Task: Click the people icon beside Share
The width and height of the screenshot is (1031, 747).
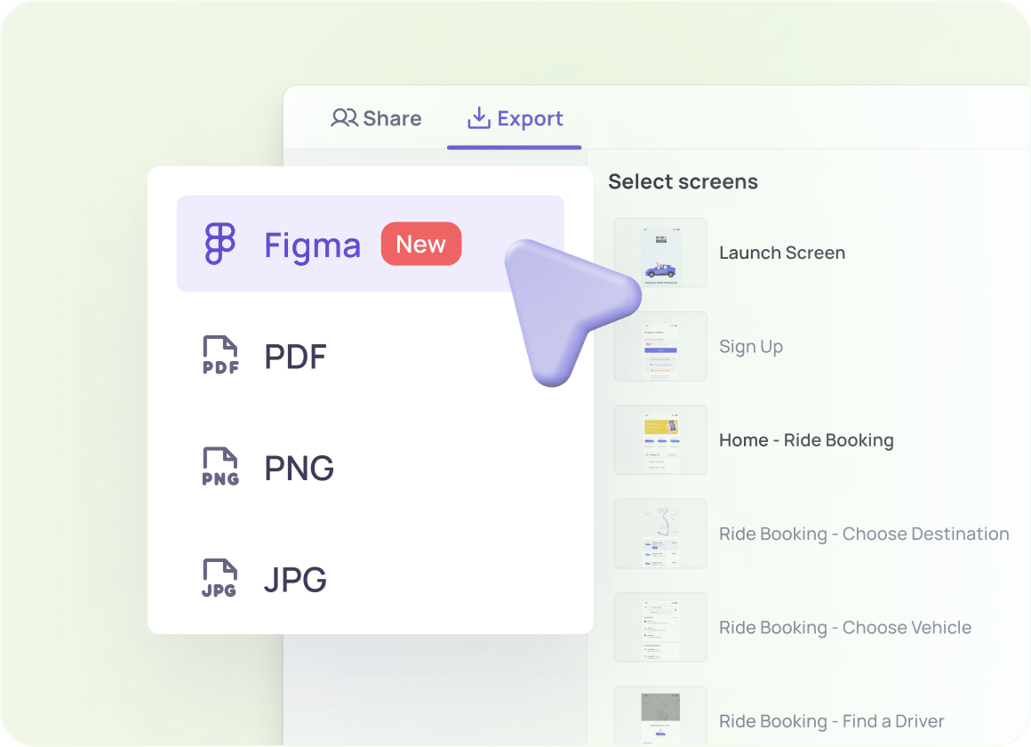Action: pos(345,117)
